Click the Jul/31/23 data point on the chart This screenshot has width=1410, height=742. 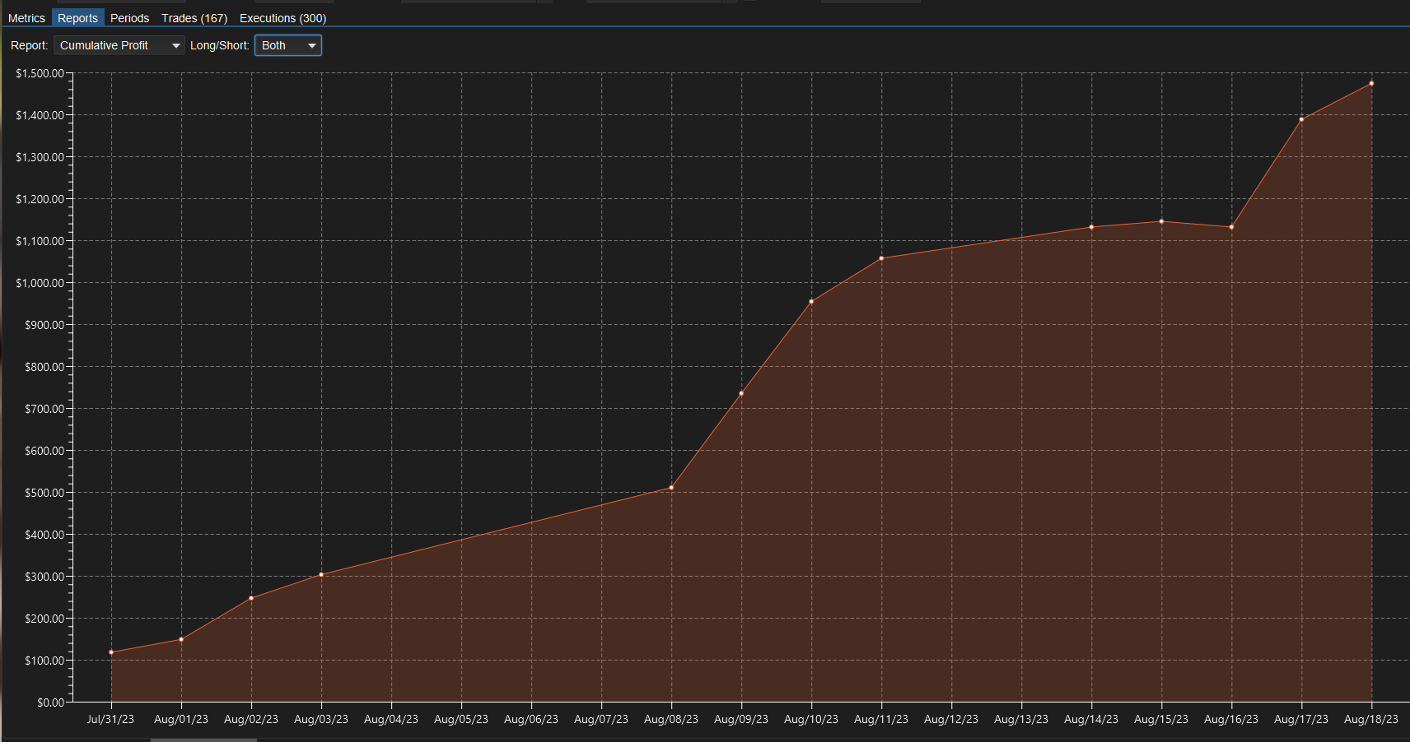point(111,652)
